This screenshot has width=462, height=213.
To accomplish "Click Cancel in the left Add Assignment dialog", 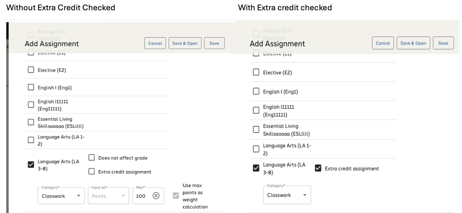I will click(155, 43).
